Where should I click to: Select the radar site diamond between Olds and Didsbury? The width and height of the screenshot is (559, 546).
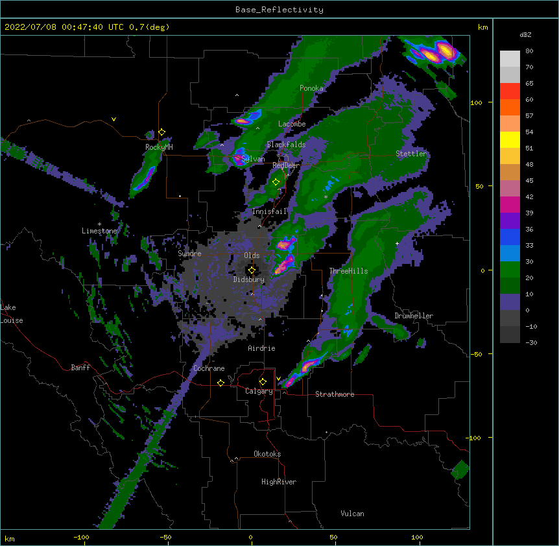(252, 270)
